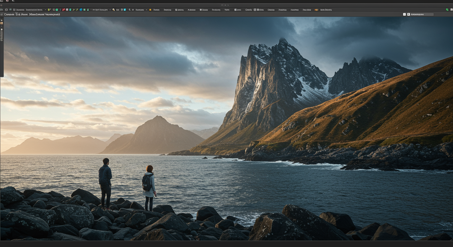The width and height of the screenshot is (453, 247).
Task: Click the blue circular icon in the toolbar
Action: [x=81, y=10]
